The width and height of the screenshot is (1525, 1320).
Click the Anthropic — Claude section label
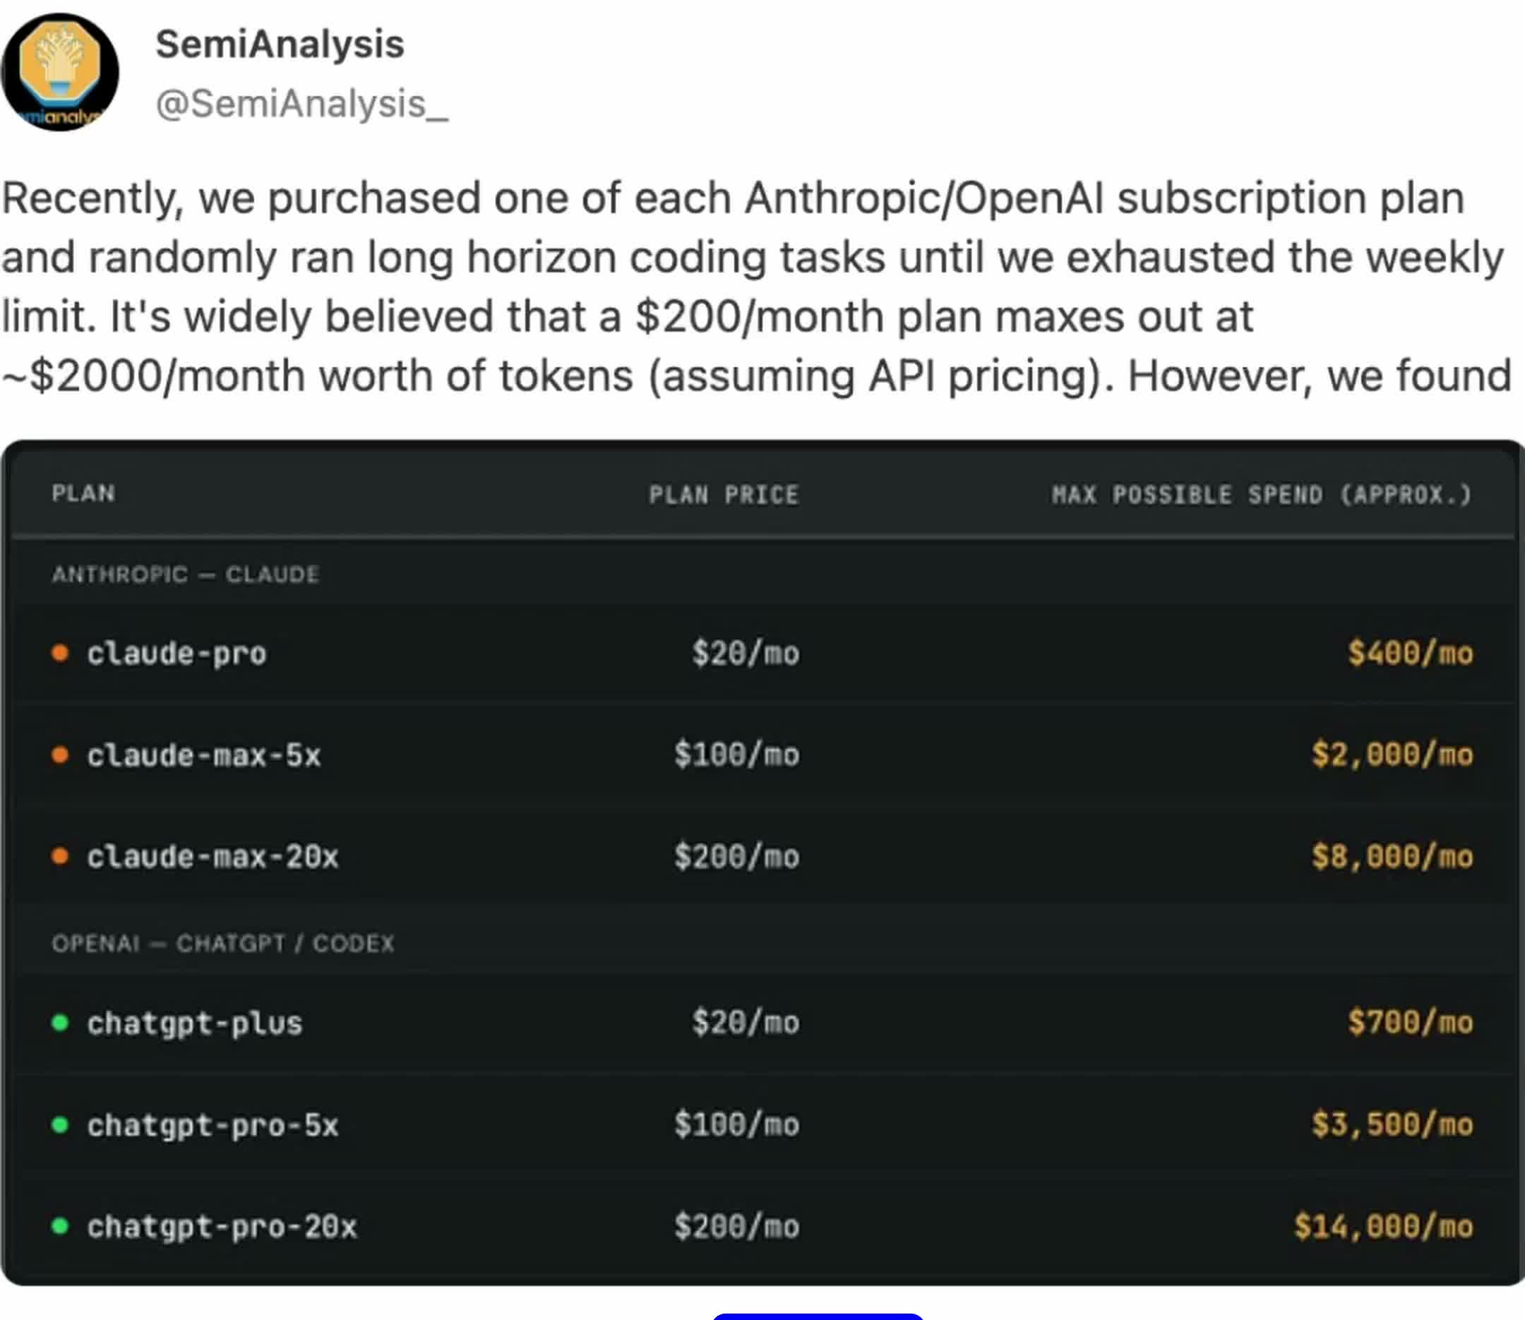point(186,574)
